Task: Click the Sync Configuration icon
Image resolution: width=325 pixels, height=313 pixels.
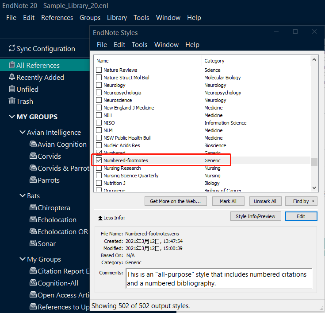Action: coord(12,49)
